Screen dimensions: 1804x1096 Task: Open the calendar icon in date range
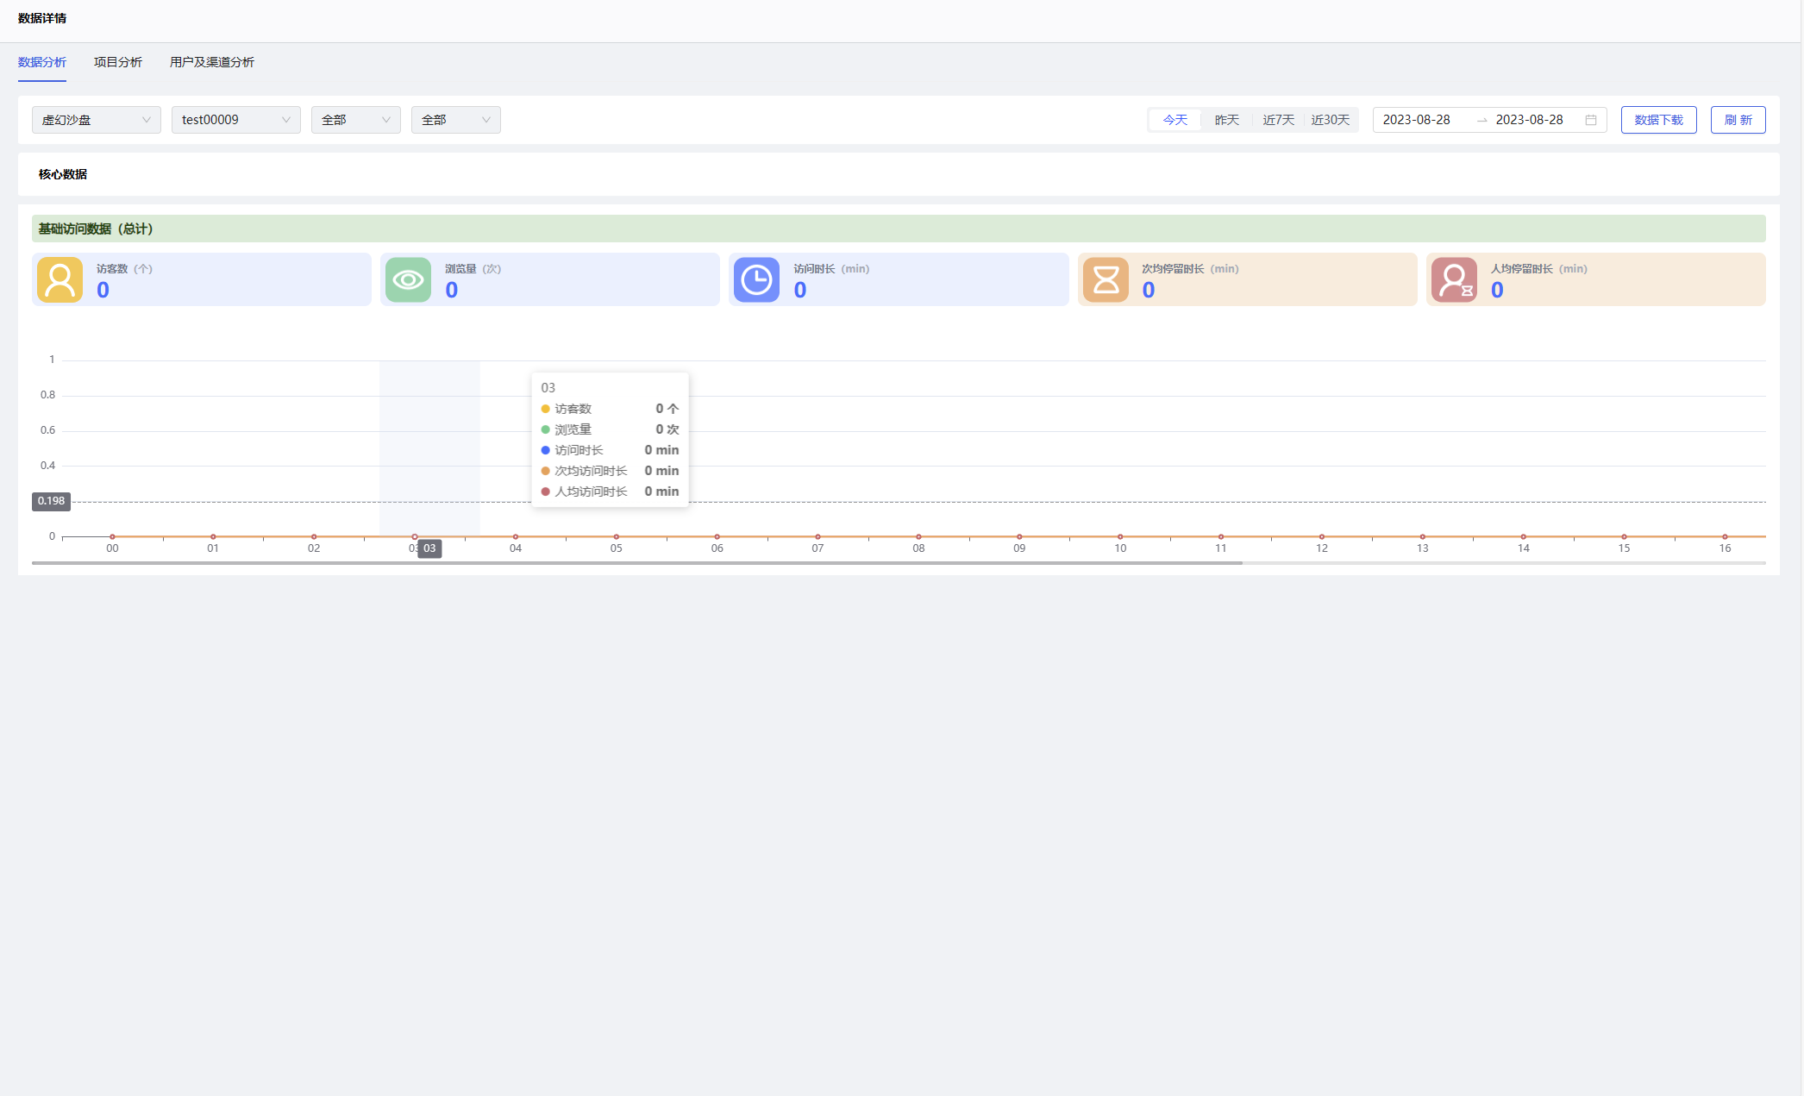(1591, 120)
